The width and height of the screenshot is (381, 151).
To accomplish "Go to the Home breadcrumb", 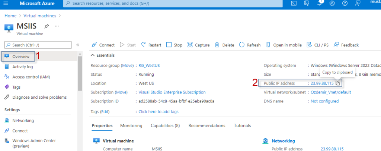I will point(10,16).
